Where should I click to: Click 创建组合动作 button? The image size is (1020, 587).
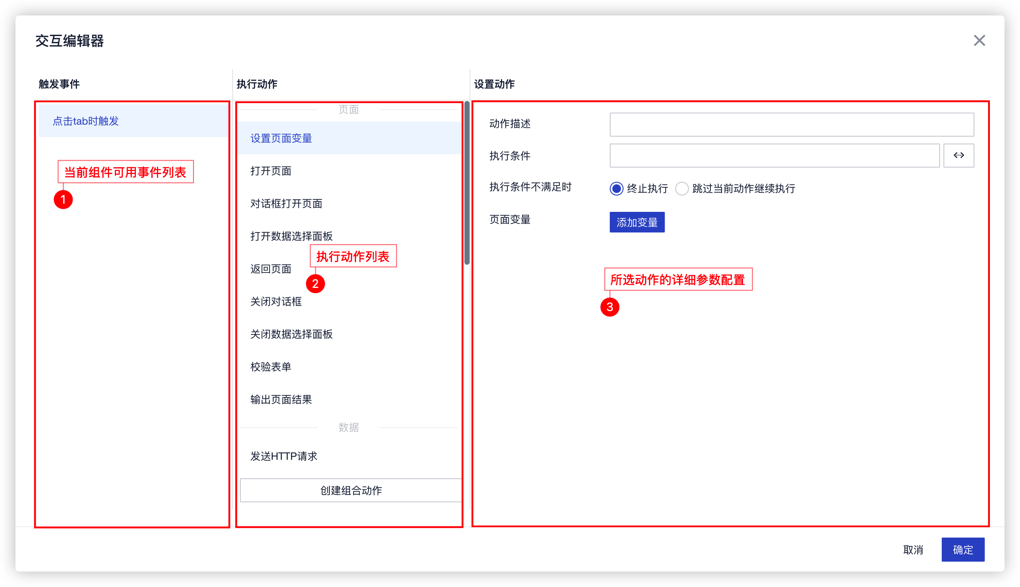[x=350, y=490]
